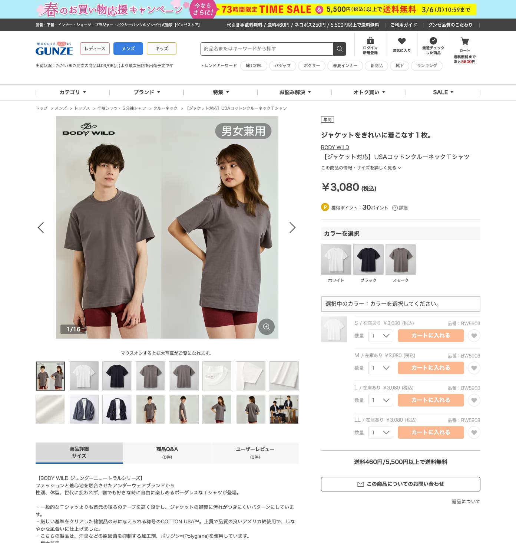Click breadcrumb メンズ
The image size is (516, 543).
[x=61, y=108]
